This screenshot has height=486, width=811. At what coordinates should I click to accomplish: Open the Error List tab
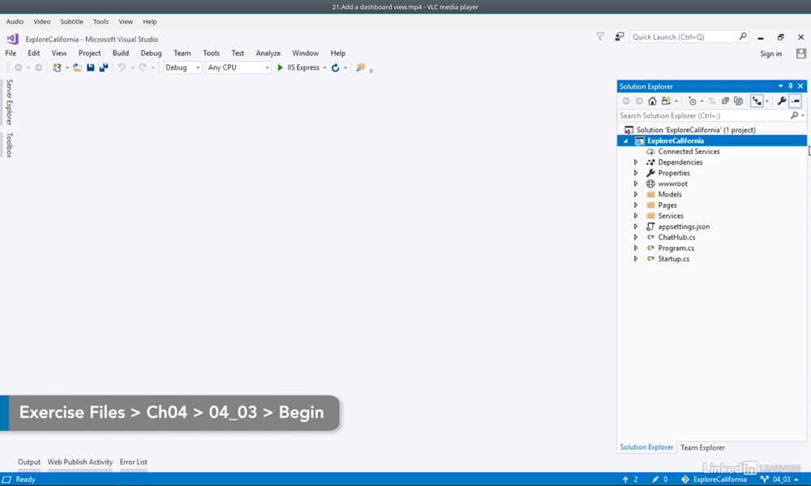[x=134, y=462]
